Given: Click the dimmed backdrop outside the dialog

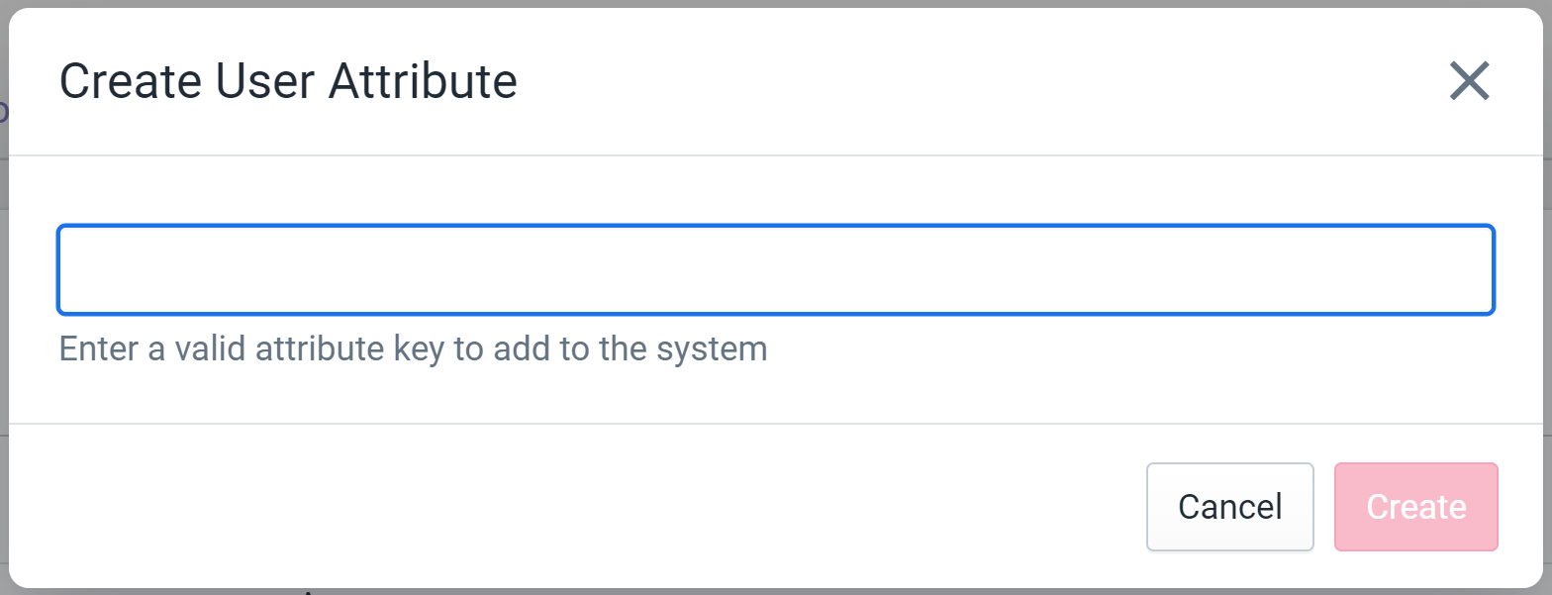Looking at the screenshot, I should tap(4, 297).
